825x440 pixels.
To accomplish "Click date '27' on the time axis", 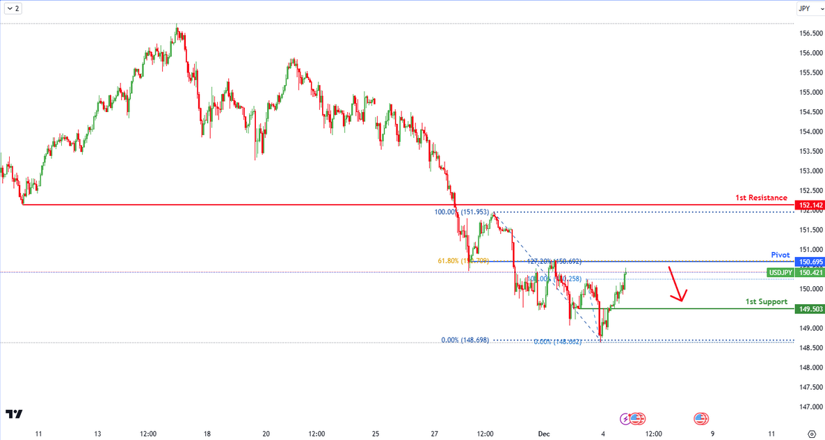I will coord(435,434).
